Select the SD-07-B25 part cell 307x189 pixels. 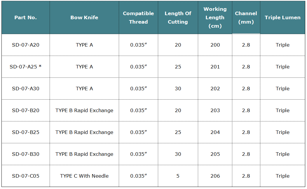coord(26,132)
